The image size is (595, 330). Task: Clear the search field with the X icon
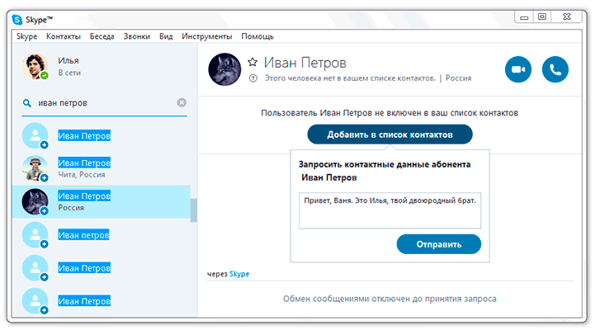coord(182,102)
